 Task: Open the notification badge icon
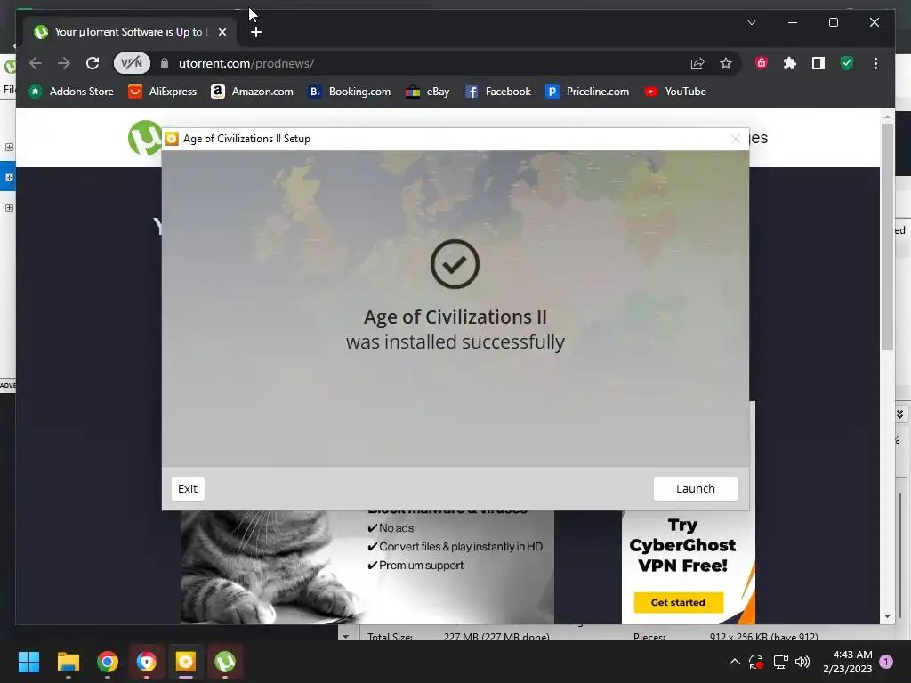click(886, 662)
